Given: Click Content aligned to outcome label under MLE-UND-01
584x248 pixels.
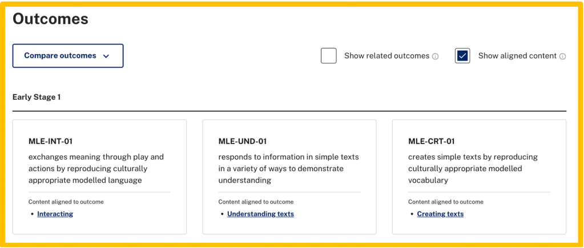Looking at the screenshot, I should pyautogui.click(x=256, y=202).
